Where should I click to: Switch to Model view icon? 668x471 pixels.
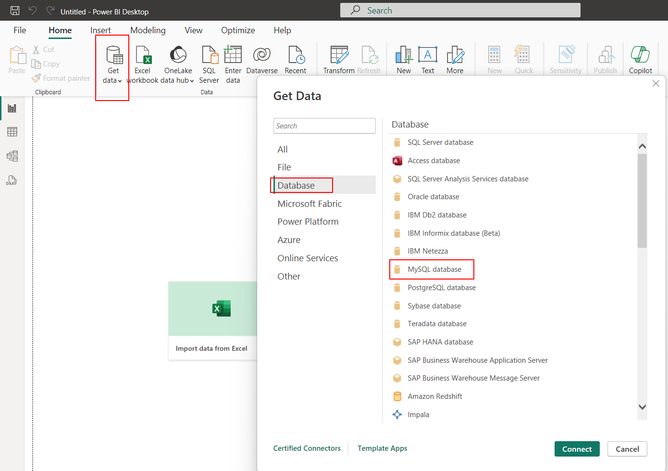[12, 156]
